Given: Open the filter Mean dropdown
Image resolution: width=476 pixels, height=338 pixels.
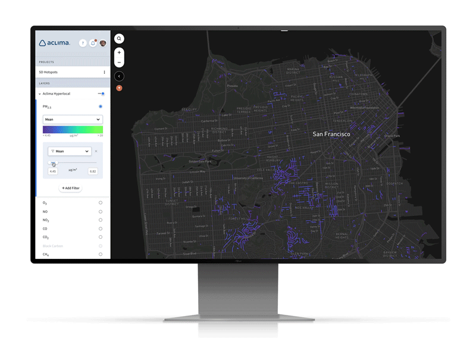Looking at the screenshot, I should 70,151.
